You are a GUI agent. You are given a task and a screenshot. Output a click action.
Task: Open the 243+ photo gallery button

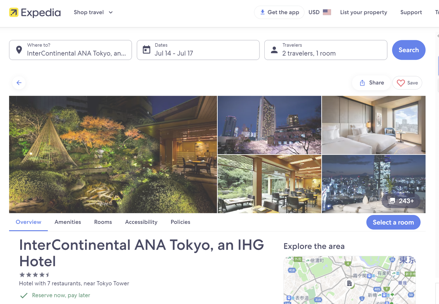point(401,201)
